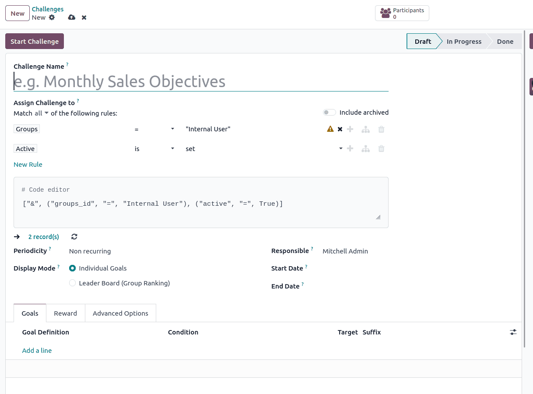Viewport: 533px width, 394px height.
Task: Discard changes with the breadcrumb X icon
Action: tap(84, 18)
